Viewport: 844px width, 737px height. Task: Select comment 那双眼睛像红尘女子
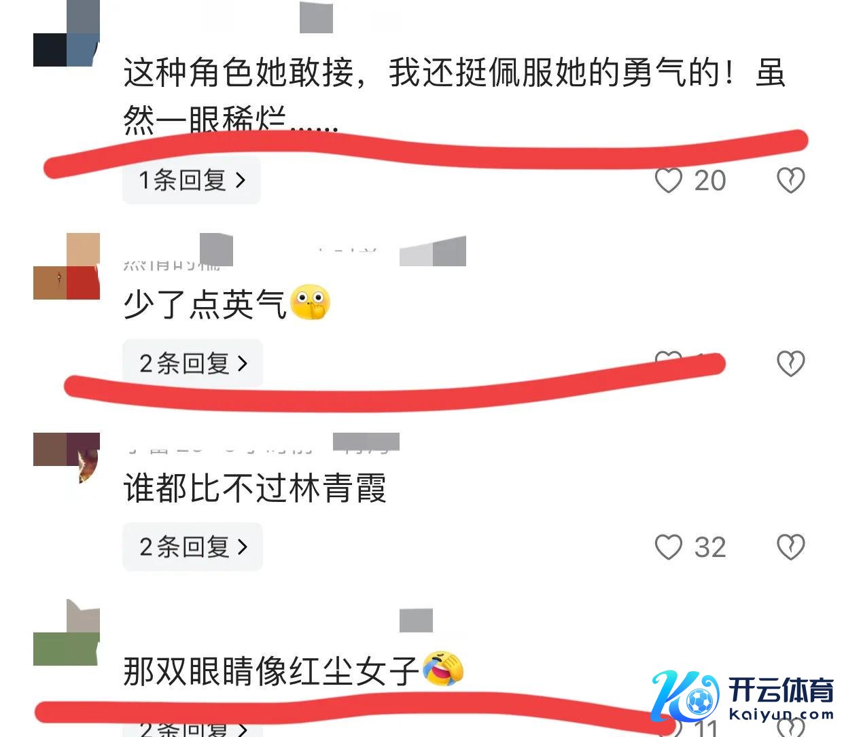pyautogui.click(x=271, y=671)
